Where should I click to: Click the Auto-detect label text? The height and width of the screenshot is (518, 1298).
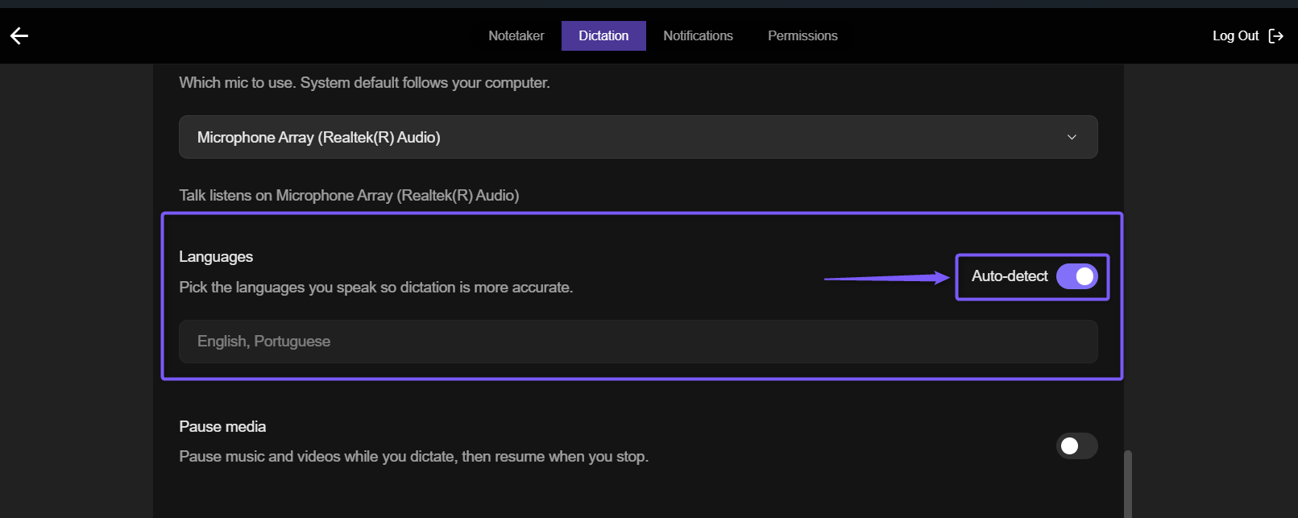[x=1010, y=276]
